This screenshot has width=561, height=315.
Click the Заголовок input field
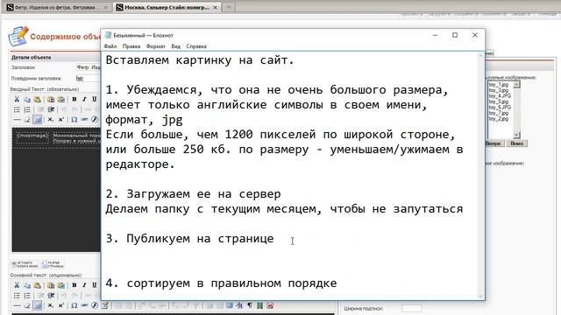pos(88,67)
